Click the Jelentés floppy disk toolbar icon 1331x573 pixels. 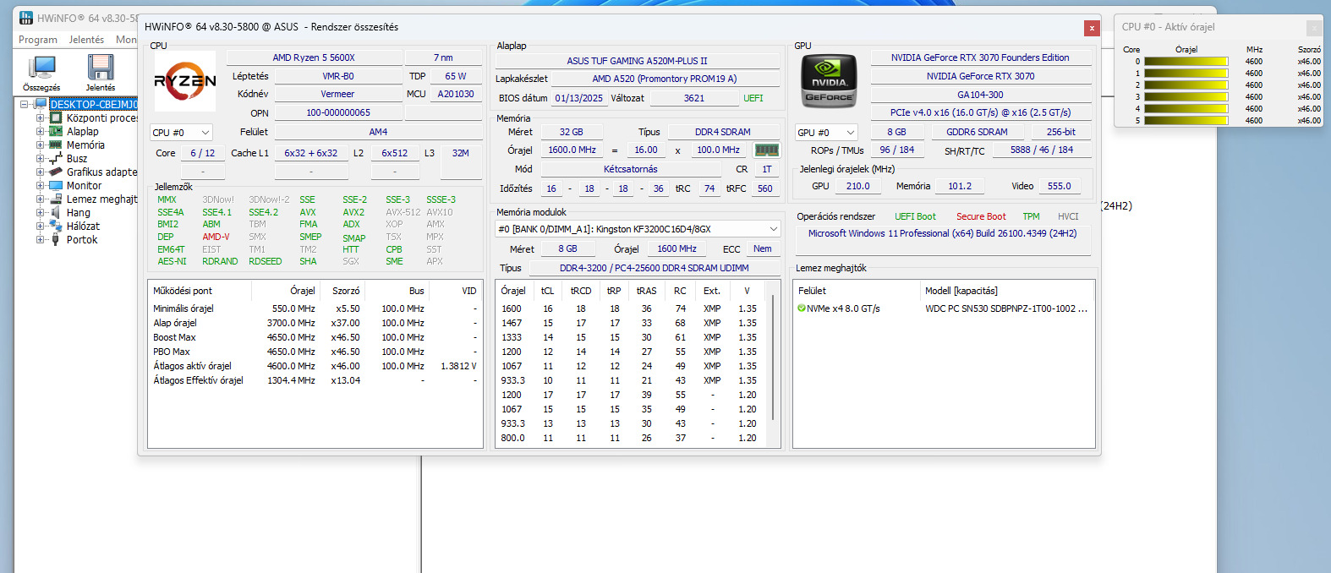(100, 68)
